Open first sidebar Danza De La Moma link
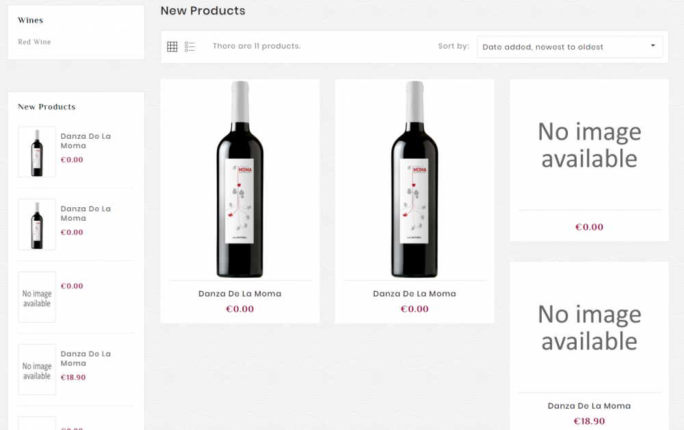 (x=85, y=141)
